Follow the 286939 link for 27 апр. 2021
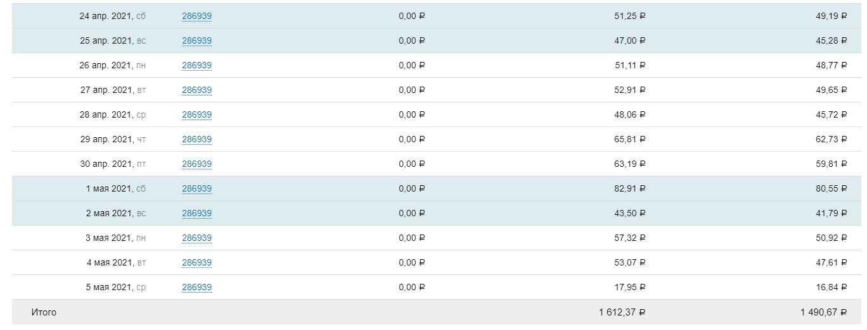This screenshot has height=330, width=867. (x=196, y=90)
